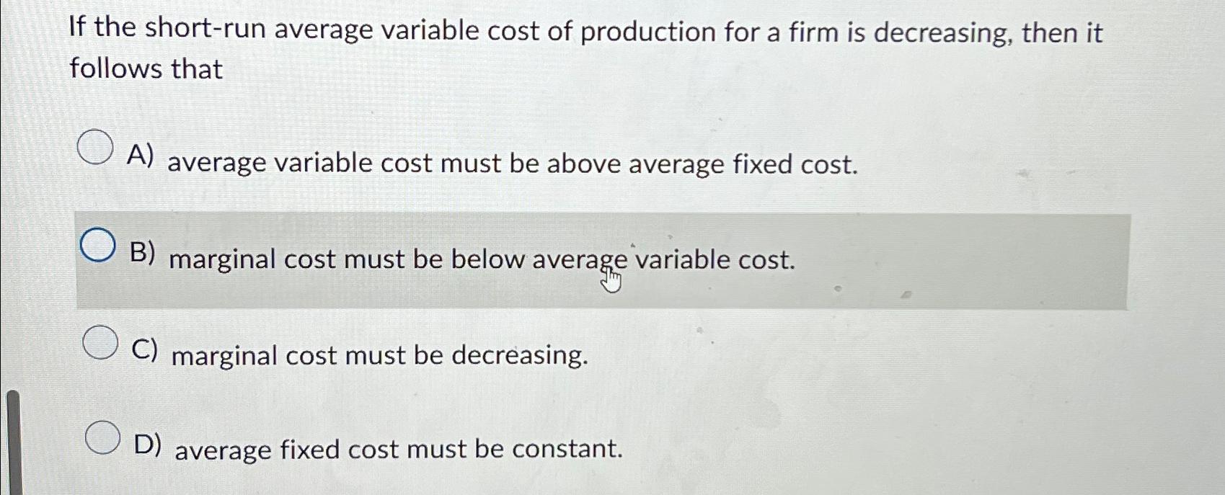Click the 'B)' option label

pyautogui.click(x=143, y=252)
